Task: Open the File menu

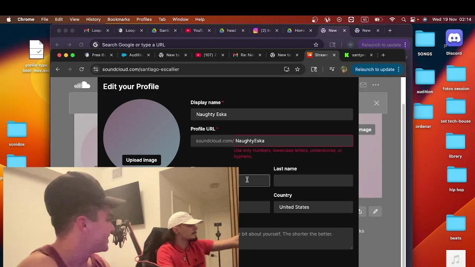Action: coord(45,19)
